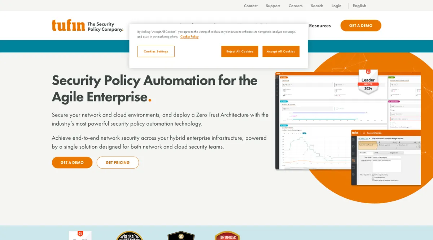Click the Step name field in SecureChange screenshot

[x=387, y=157]
